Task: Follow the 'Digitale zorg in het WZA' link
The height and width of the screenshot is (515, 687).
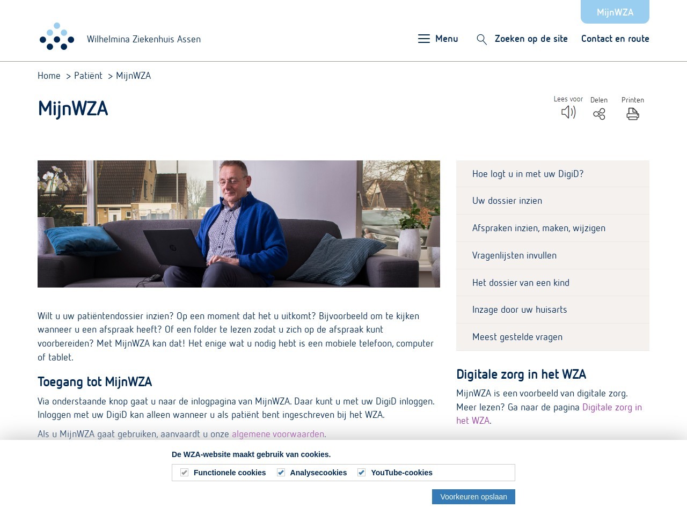Action: click(x=549, y=414)
